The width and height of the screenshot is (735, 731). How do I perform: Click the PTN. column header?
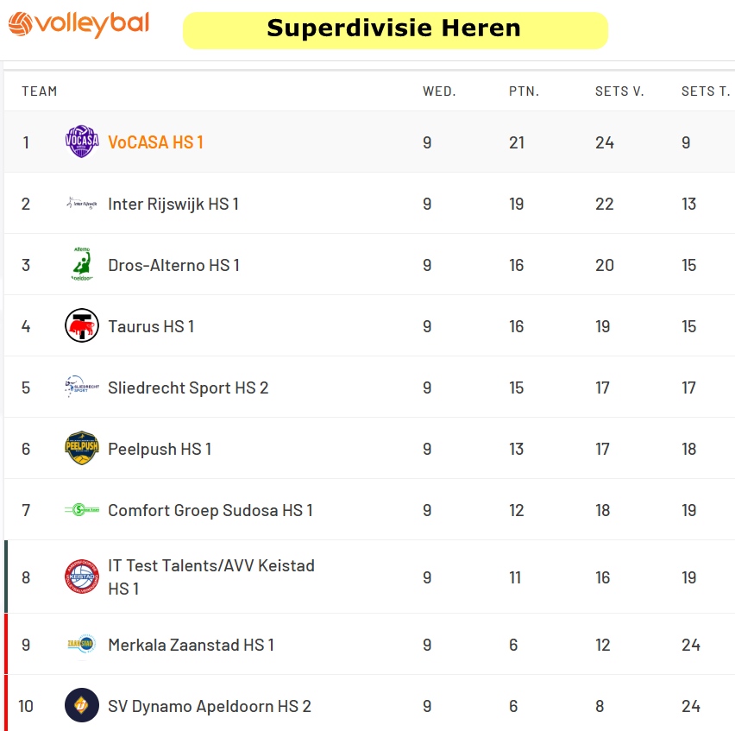click(524, 91)
